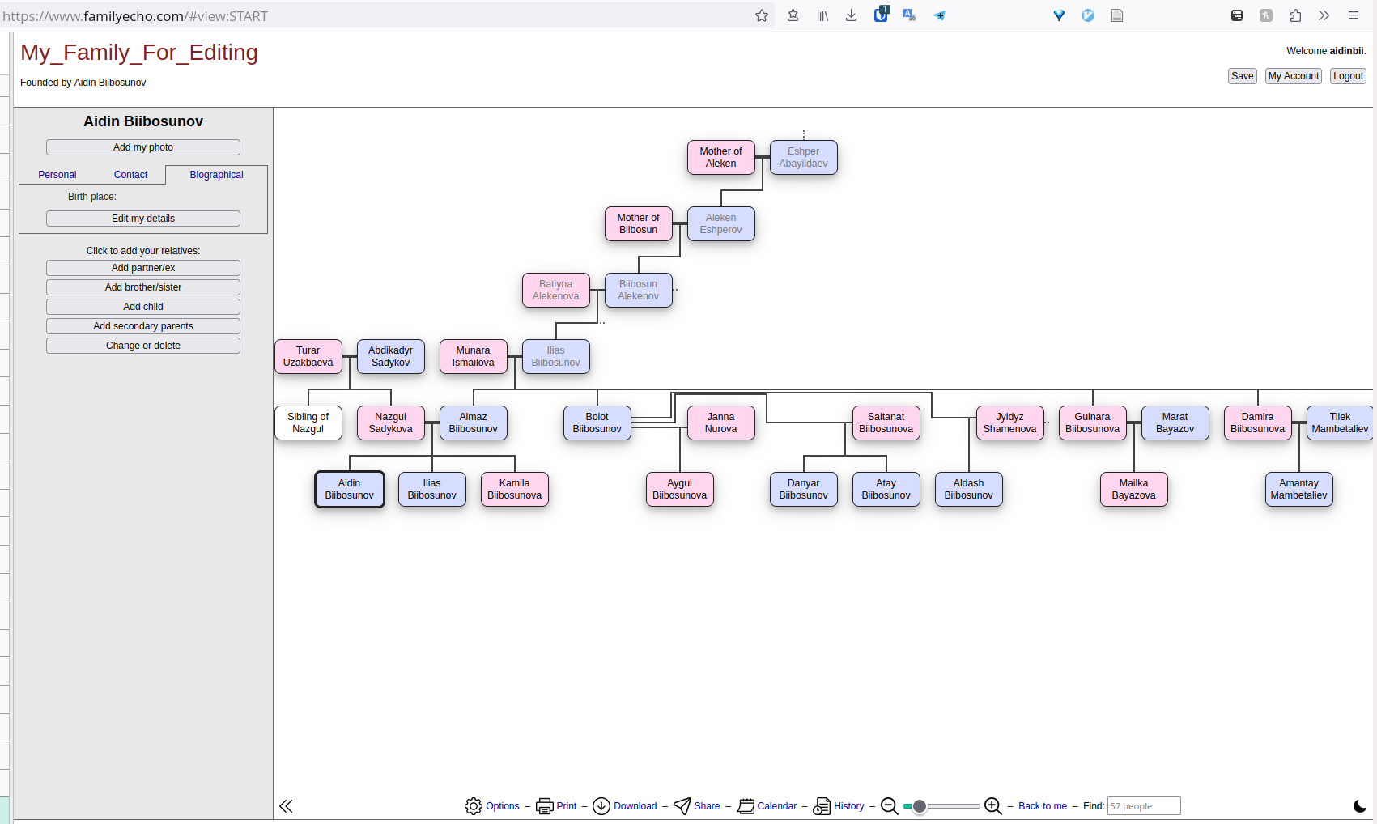The image size is (1377, 824).
Task: Select Aleken Eshperov node
Action: coord(721,223)
